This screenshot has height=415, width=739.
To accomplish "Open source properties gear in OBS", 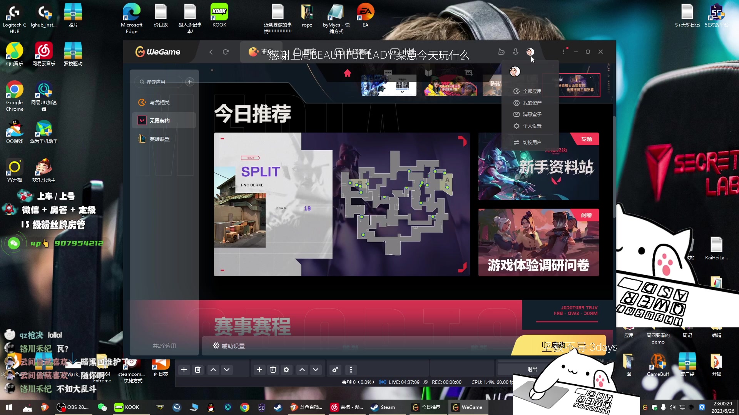I will (286, 370).
